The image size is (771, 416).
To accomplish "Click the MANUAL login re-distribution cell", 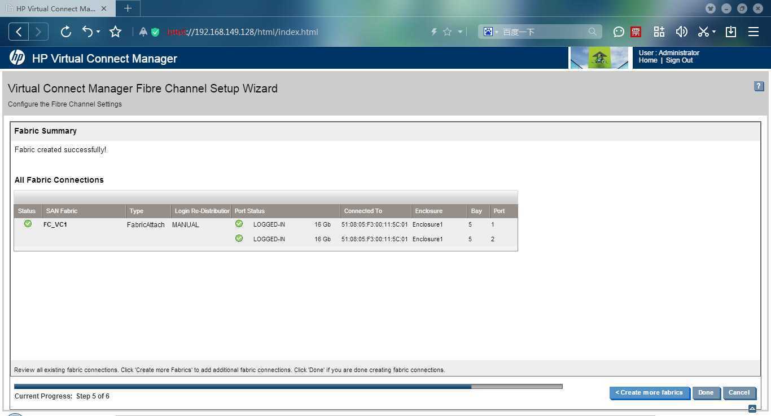I will (x=186, y=225).
